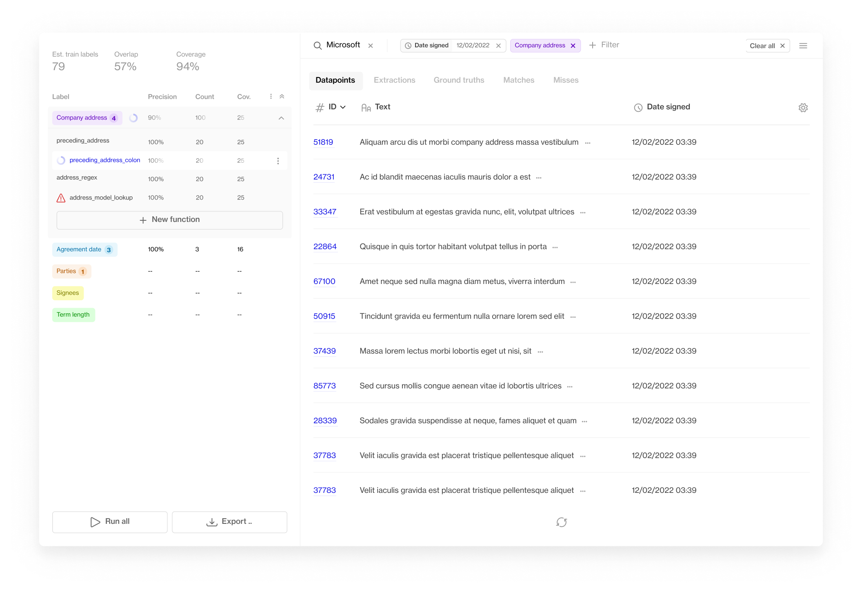This screenshot has height=592, width=862.
Task: Switch to the Misses tab
Action: pyautogui.click(x=566, y=80)
